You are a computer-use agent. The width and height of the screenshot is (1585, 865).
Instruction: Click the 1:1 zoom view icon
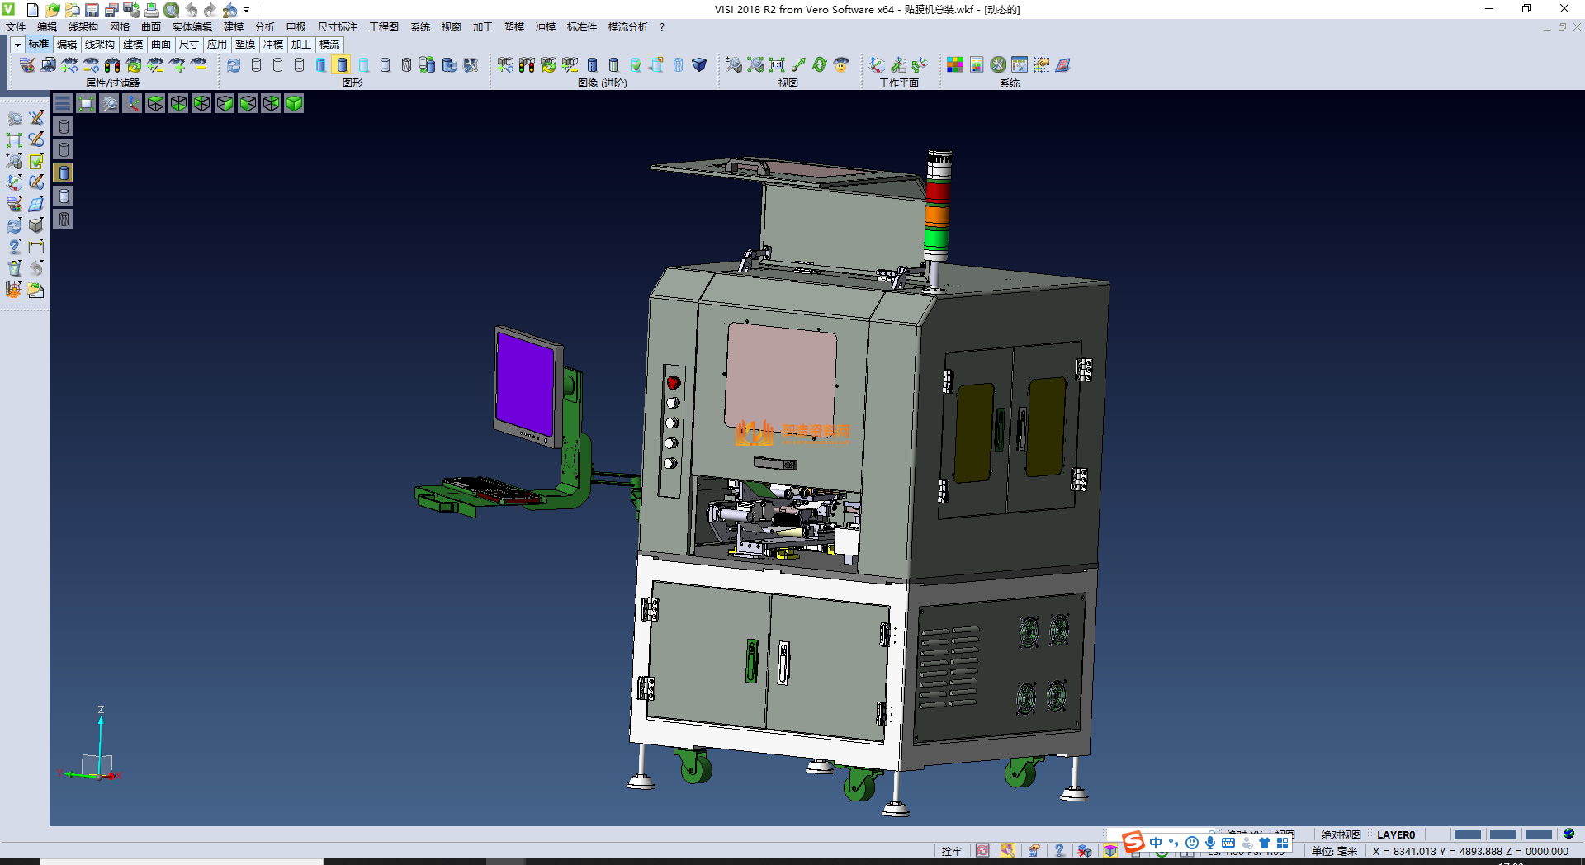pyautogui.click(x=777, y=65)
